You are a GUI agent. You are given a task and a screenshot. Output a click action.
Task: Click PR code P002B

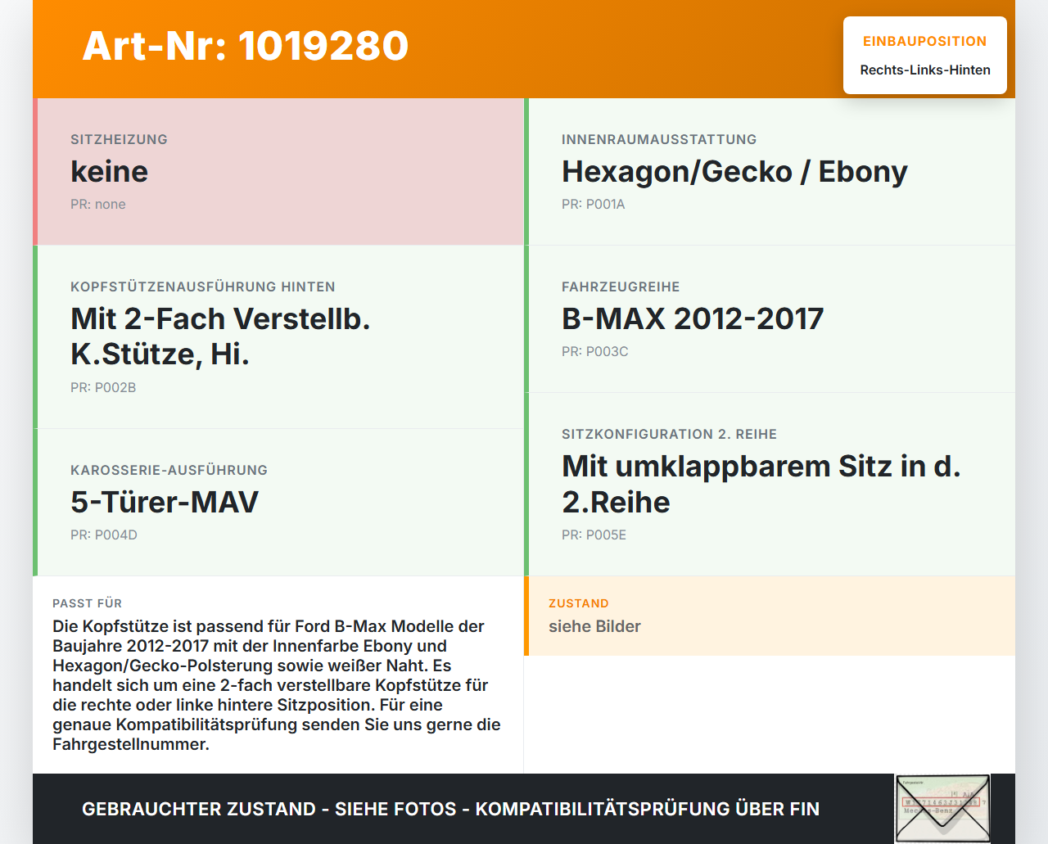point(103,387)
